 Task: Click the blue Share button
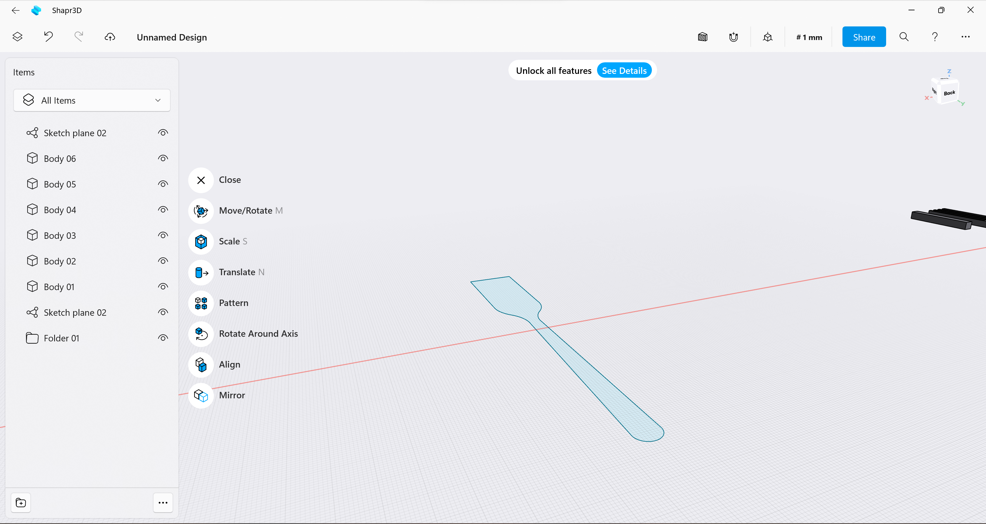tap(864, 37)
